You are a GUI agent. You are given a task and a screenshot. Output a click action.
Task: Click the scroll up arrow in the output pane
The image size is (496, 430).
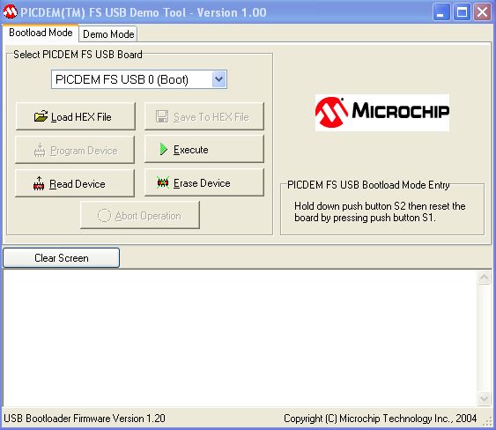(x=484, y=278)
